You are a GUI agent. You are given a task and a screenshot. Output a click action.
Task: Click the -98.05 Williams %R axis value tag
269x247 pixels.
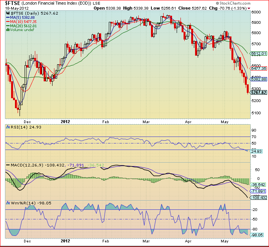257,235
